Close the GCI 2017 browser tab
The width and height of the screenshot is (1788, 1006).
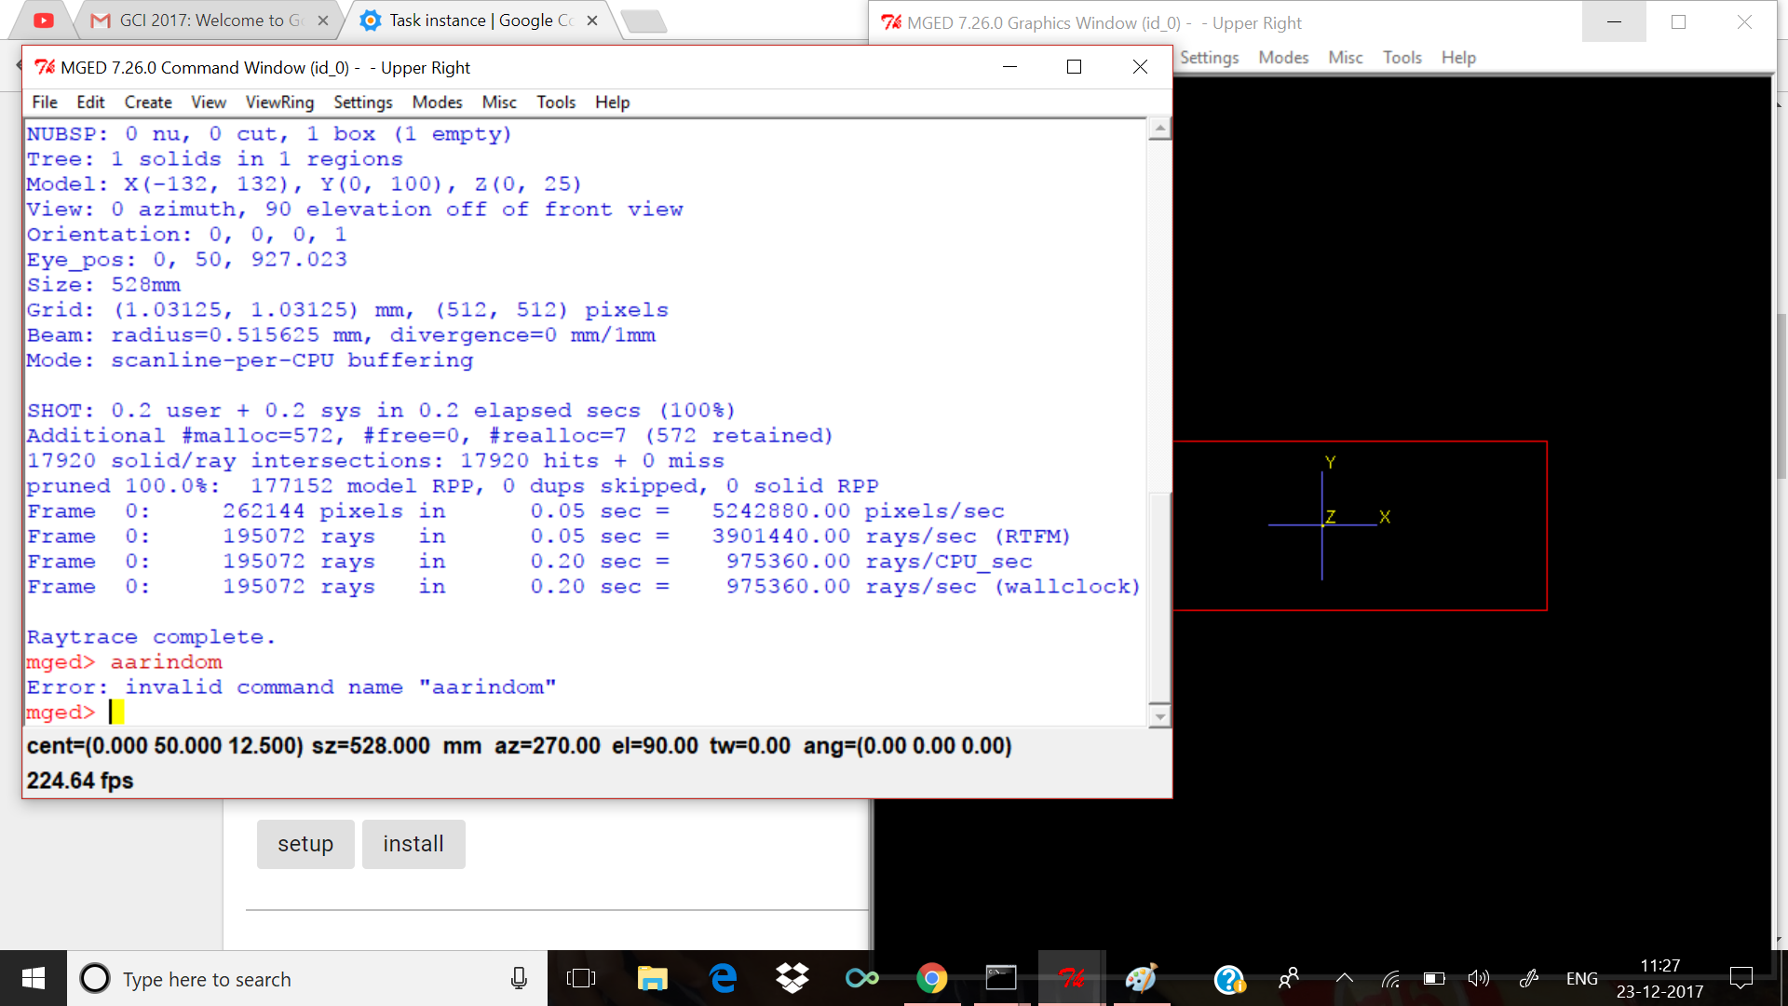(323, 20)
